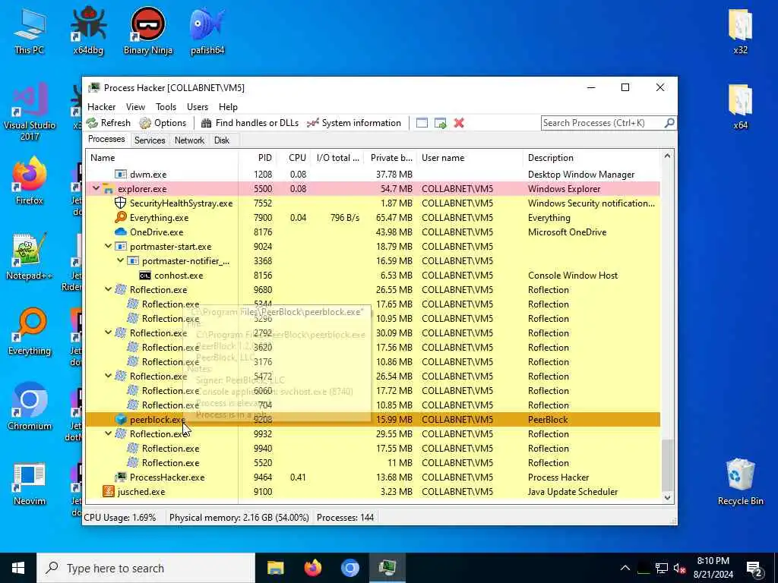Select Roflection.exe row with PID 5520

(x=373, y=462)
